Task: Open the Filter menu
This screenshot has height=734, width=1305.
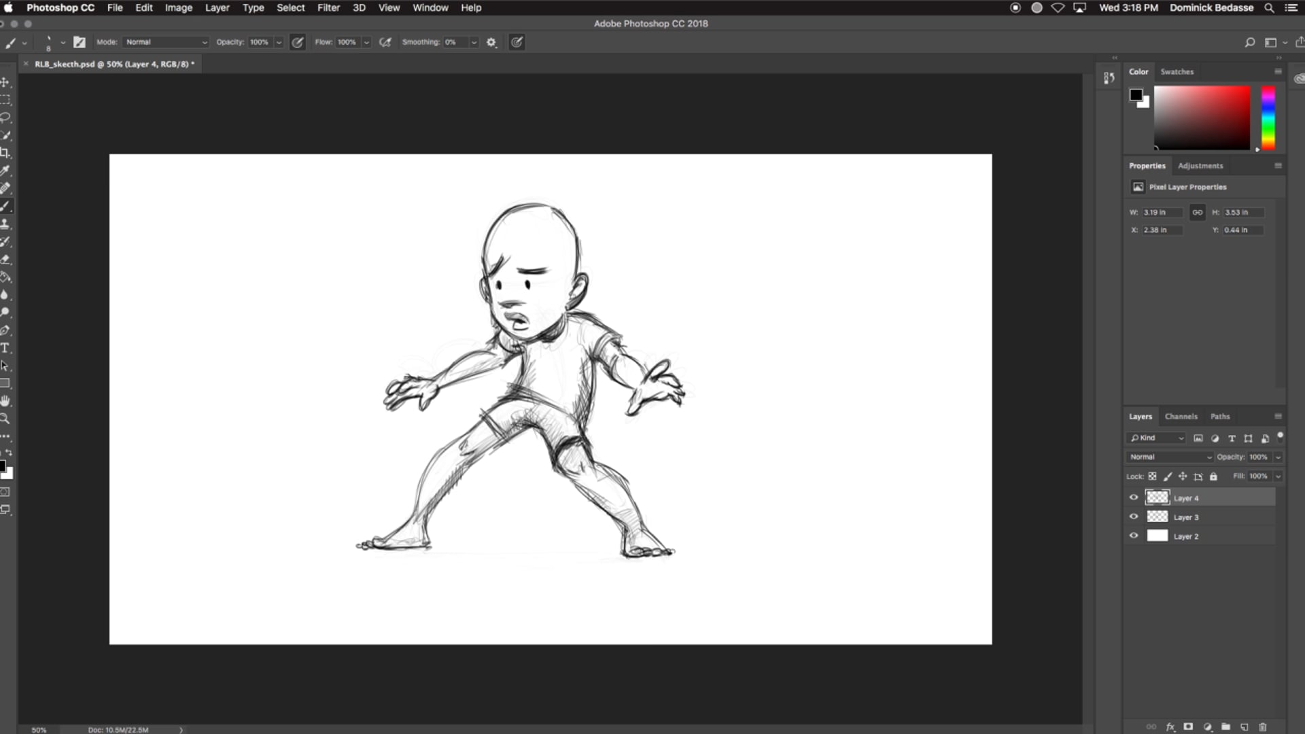Action: (328, 7)
